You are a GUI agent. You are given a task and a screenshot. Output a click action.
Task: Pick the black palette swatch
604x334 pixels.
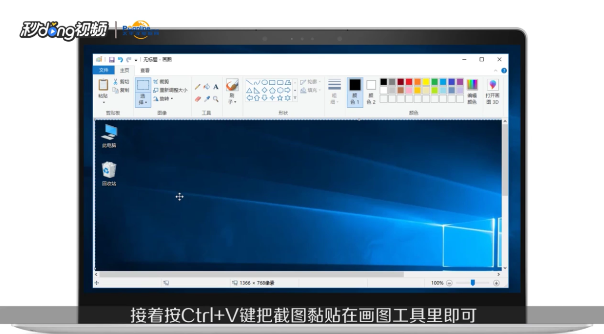(384, 82)
